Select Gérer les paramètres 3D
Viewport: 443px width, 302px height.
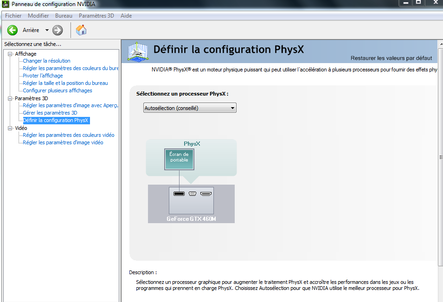[50, 113]
